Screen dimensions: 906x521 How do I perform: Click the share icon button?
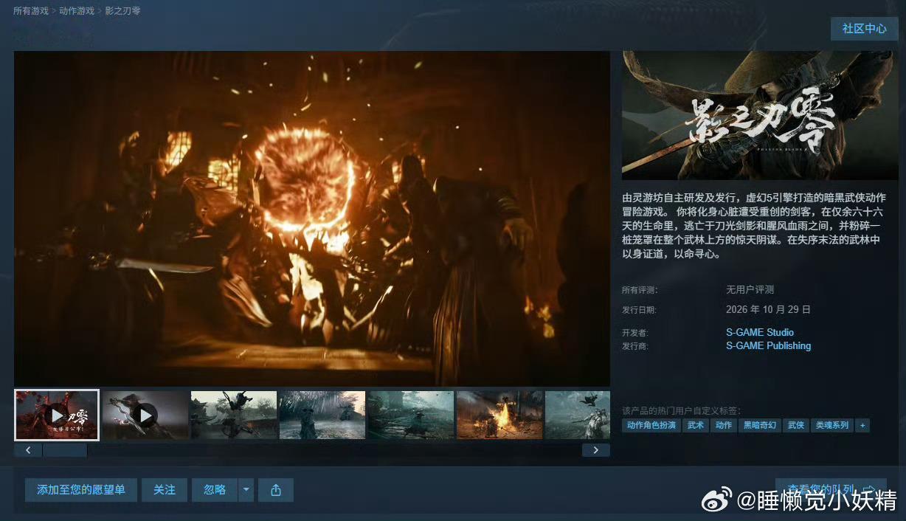(276, 490)
